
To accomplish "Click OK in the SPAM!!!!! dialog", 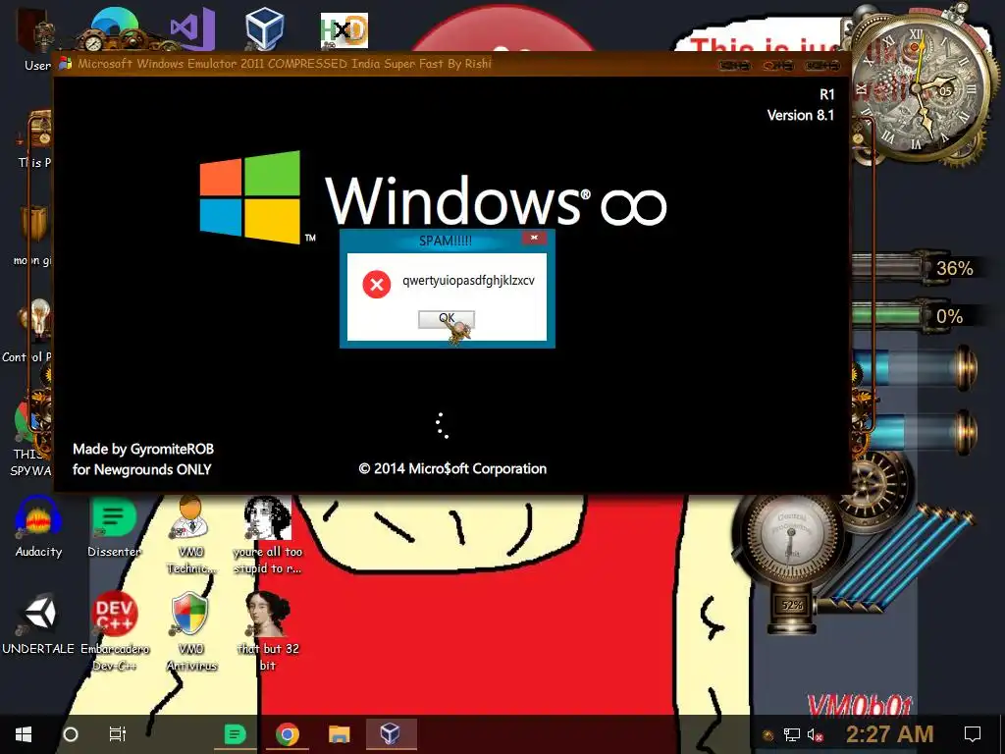I will click(447, 319).
